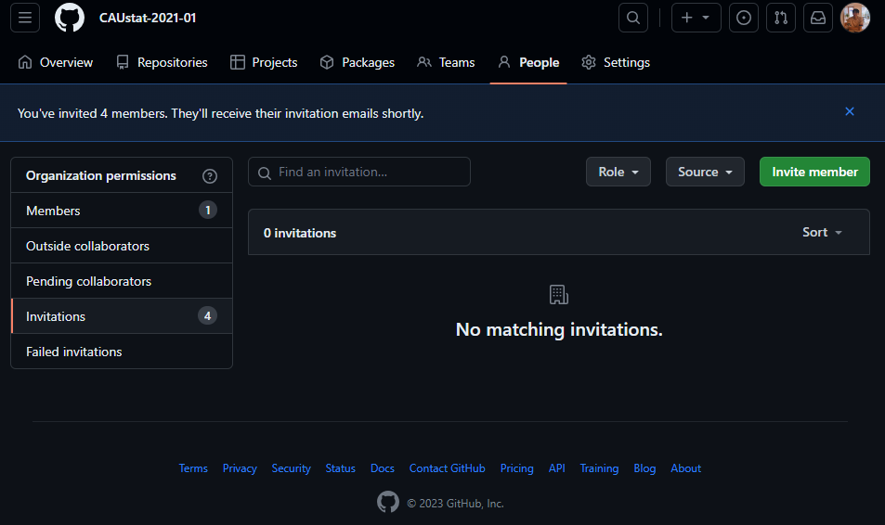885x525 pixels.
Task: Go to the Repositories tab
Action: pyautogui.click(x=162, y=62)
